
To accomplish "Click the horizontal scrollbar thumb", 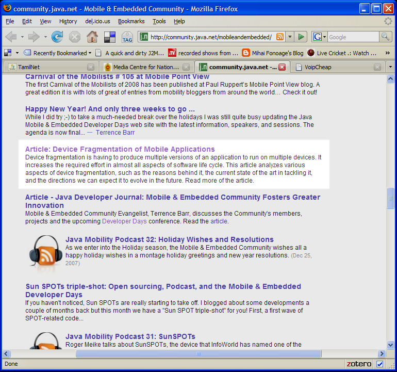I will click(198, 354).
